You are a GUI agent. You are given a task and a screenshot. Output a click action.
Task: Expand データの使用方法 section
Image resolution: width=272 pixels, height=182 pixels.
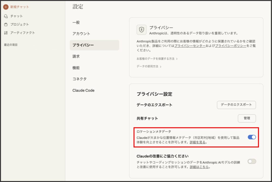click(x=149, y=67)
